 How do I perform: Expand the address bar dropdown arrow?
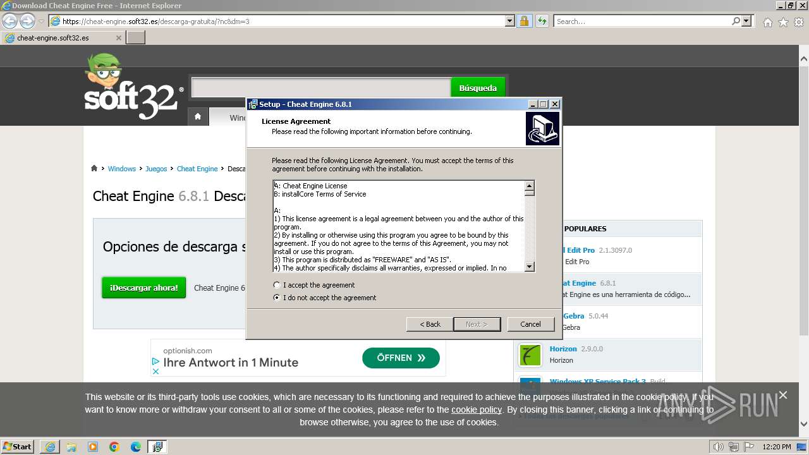(509, 21)
